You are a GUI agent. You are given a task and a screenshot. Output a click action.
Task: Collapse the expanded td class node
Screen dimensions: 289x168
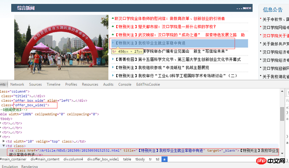pyautogui.click(x=4, y=146)
